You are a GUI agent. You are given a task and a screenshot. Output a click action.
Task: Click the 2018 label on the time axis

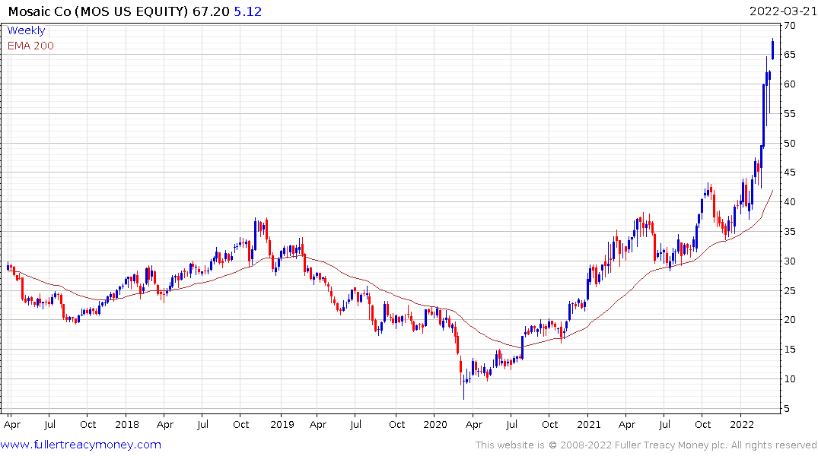(x=127, y=424)
